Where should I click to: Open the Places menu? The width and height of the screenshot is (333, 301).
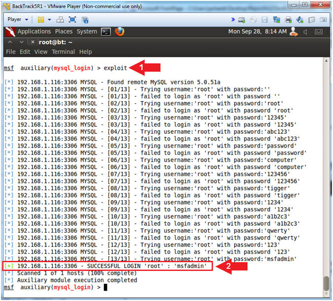click(x=64, y=31)
